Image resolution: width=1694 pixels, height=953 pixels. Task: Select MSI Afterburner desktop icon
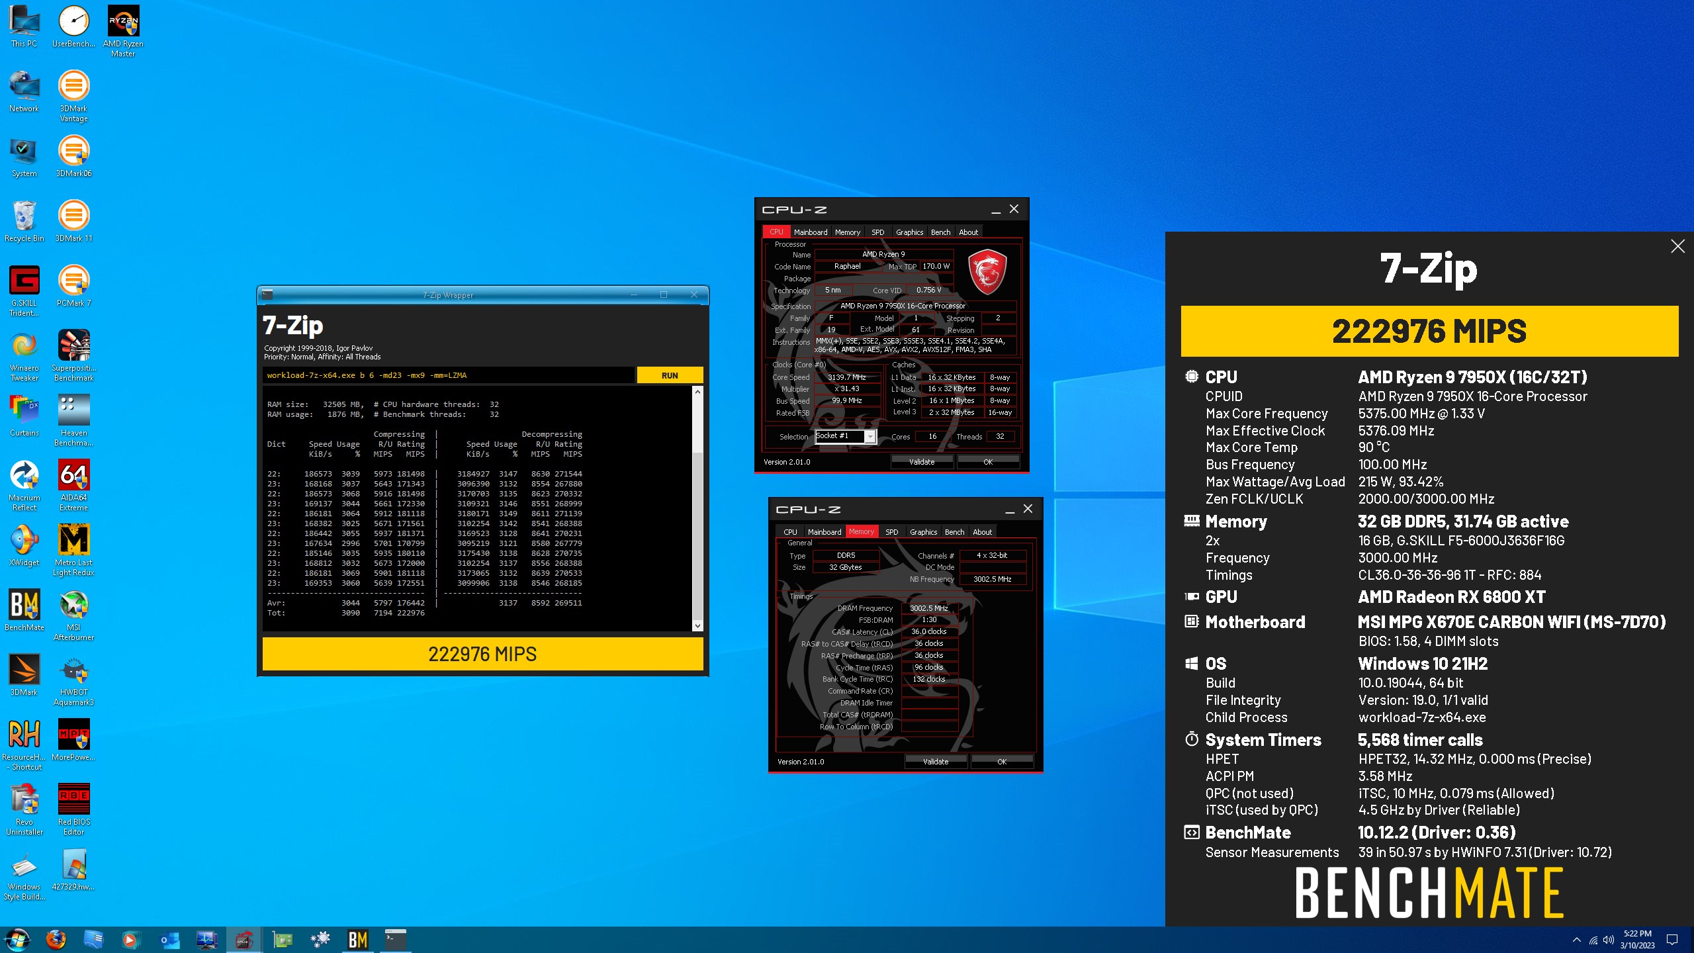pos(73,615)
